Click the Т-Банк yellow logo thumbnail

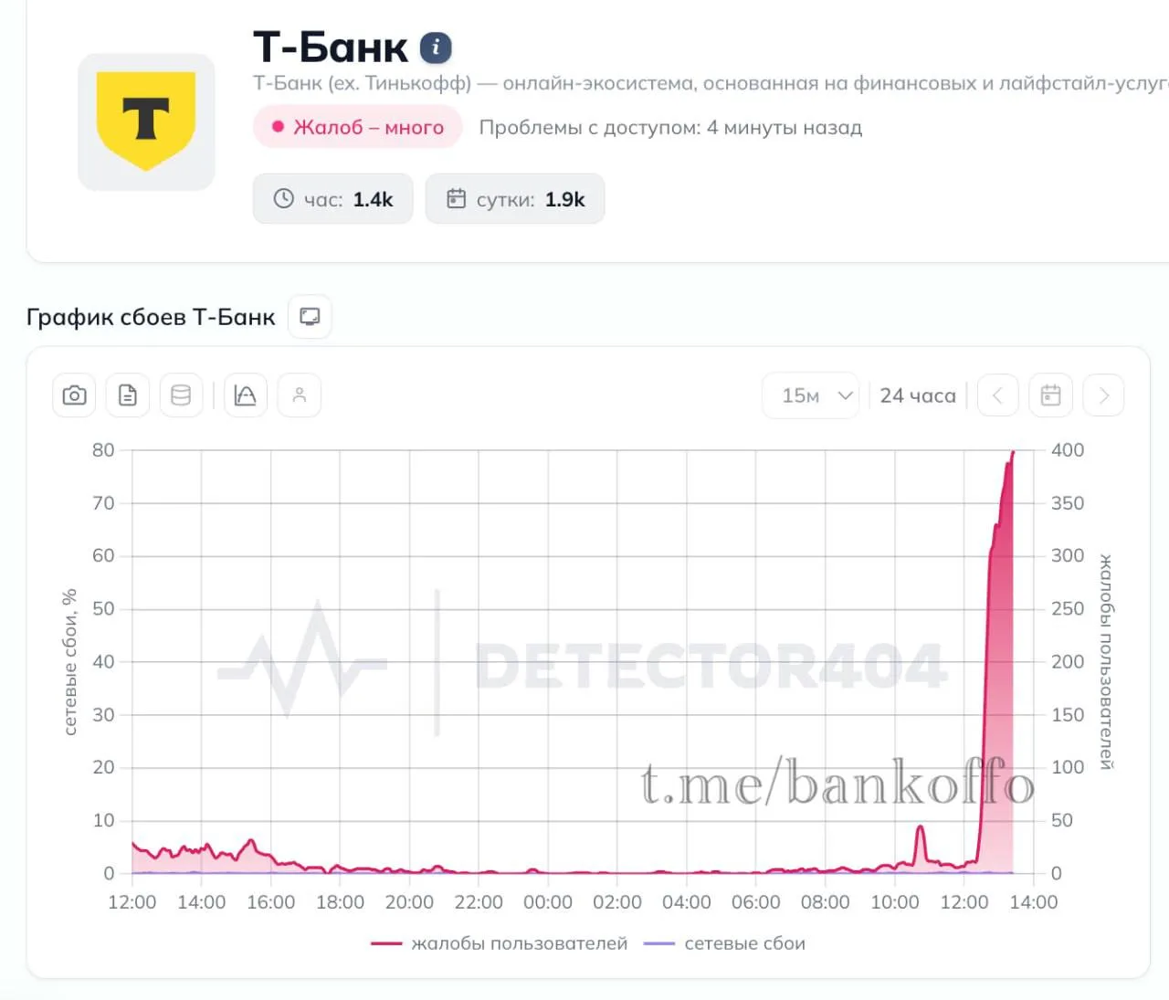point(146,121)
